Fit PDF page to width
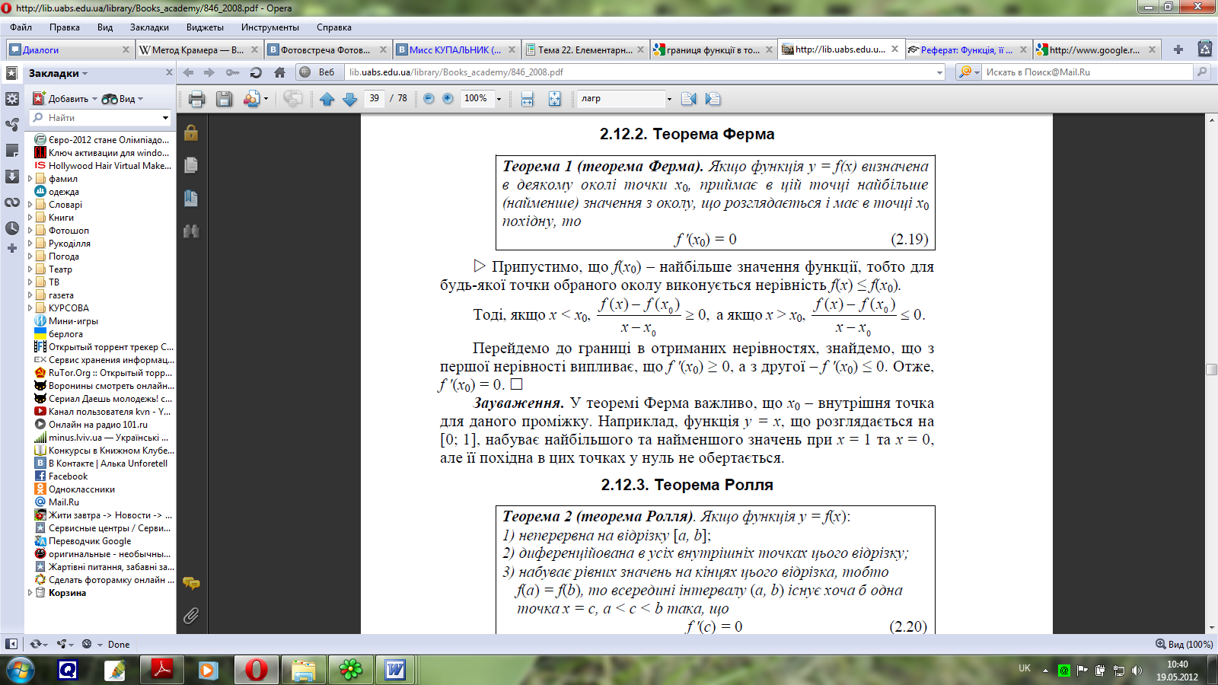Image resolution: width=1218 pixels, height=685 pixels. pos(527,99)
